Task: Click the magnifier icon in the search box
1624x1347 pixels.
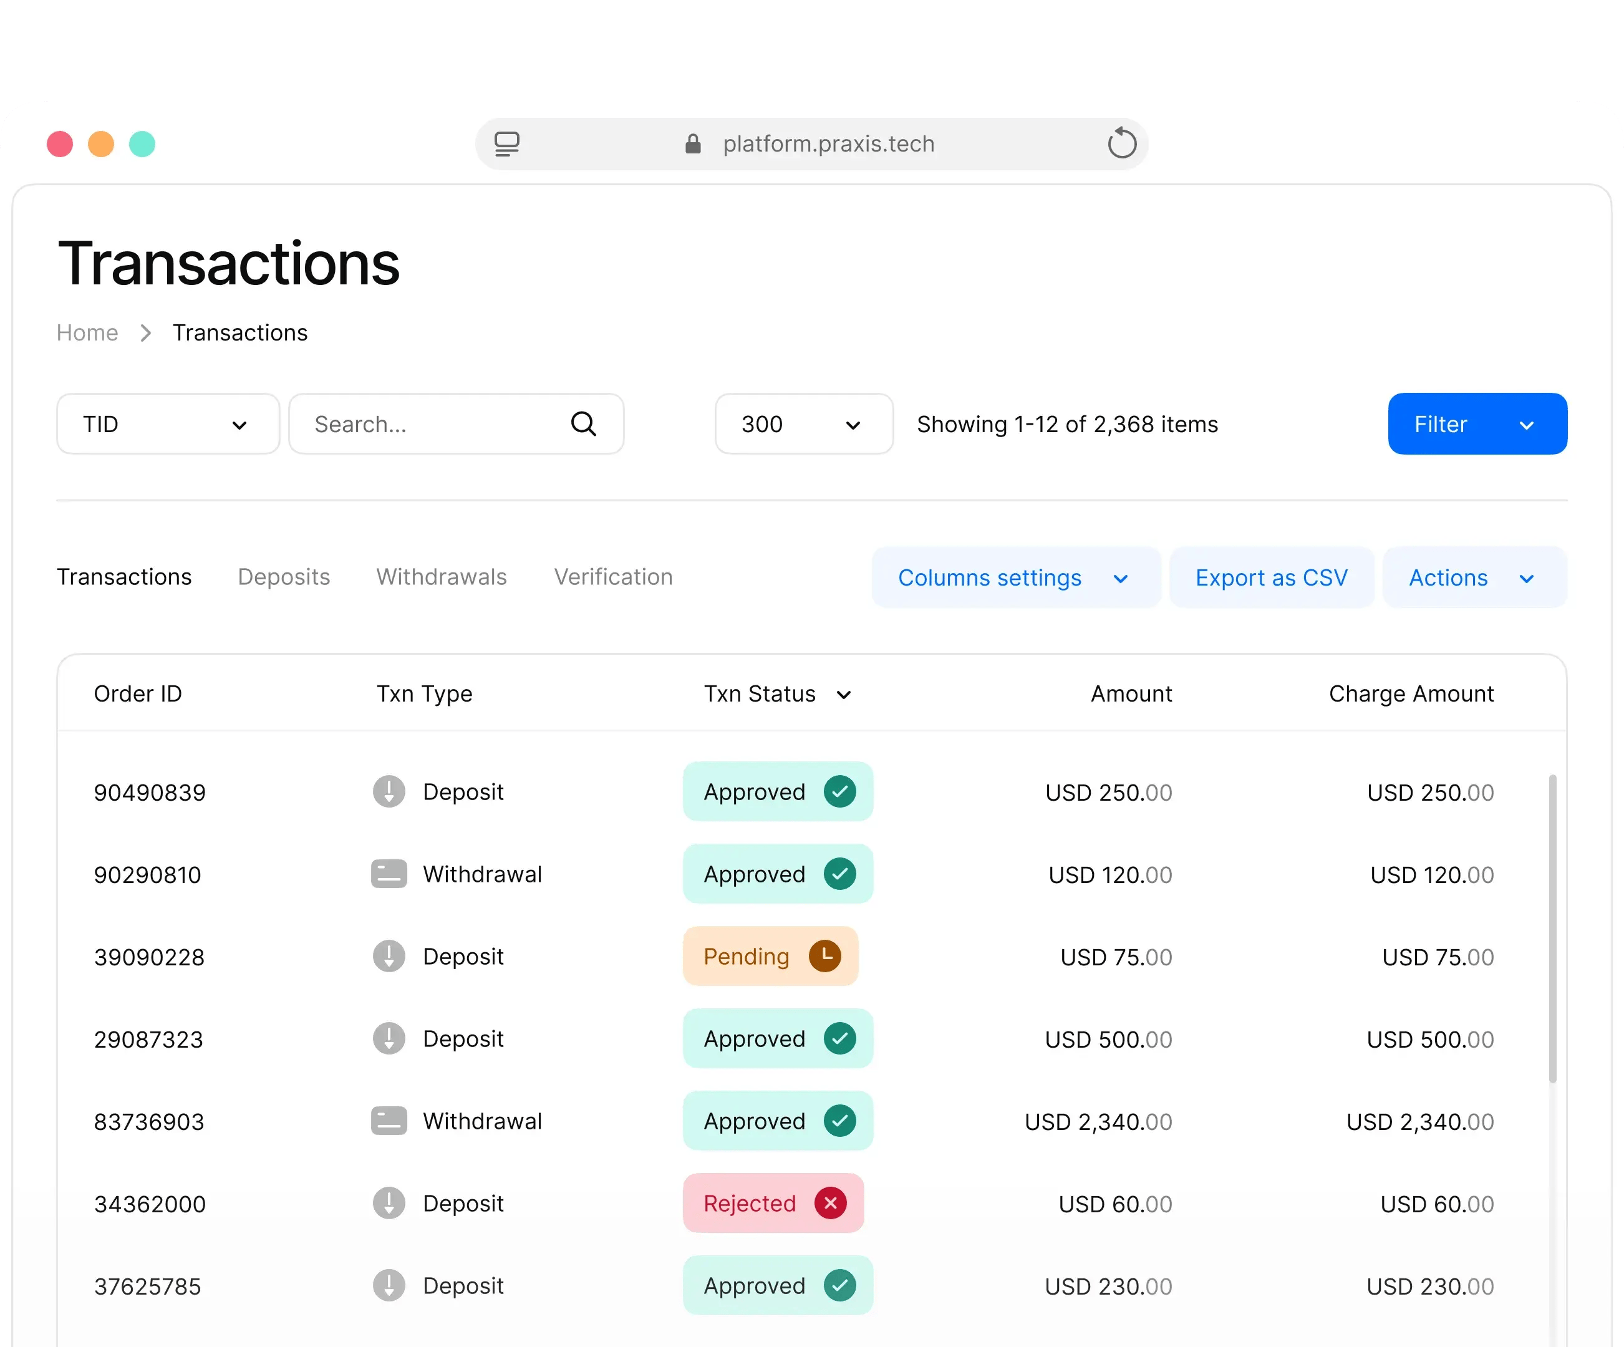Action: click(x=583, y=423)
